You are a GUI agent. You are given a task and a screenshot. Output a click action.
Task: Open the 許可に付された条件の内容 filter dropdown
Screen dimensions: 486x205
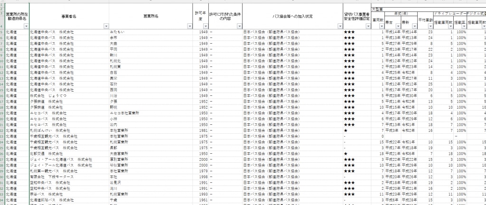238,27
